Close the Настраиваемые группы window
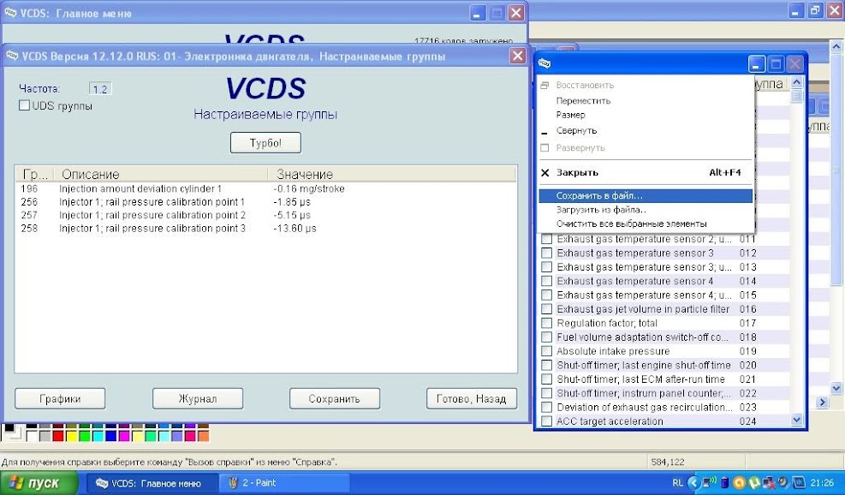The image size is (845, 495). pos(517,56)
